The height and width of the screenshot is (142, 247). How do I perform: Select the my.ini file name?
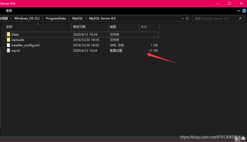point(16,50)
